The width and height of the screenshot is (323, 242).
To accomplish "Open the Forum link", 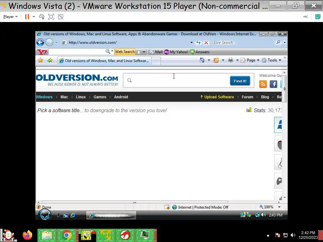I will pos(247,97).
